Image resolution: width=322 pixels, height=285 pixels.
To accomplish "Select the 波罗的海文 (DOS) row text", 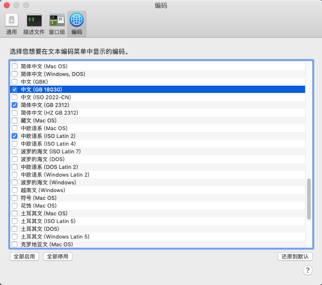I will [43, 159].
